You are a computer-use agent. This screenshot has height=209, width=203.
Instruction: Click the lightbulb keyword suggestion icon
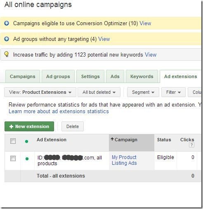coord(7,55)
